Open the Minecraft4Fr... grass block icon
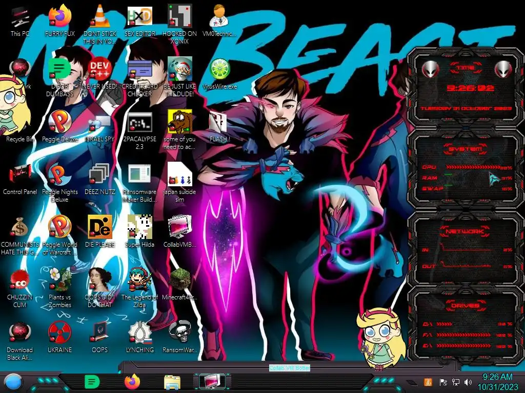 coord(180,285)
